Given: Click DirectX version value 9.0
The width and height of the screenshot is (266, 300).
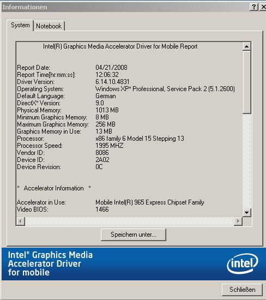Looking at the screenshot, I should [x=100, y=103].
